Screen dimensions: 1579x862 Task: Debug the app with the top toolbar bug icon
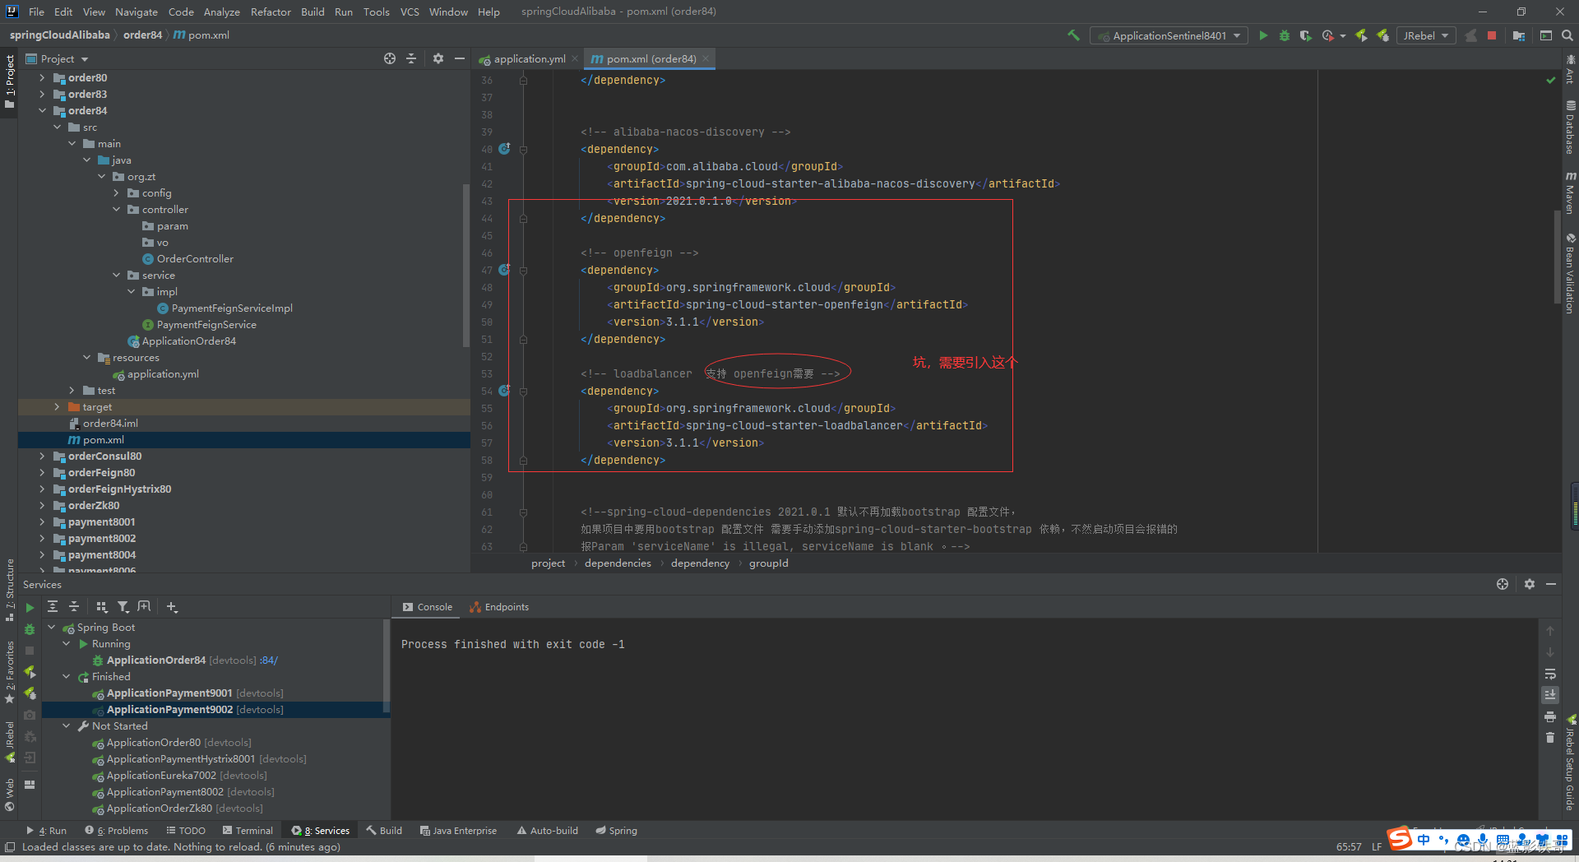[x=1285, y=35]
